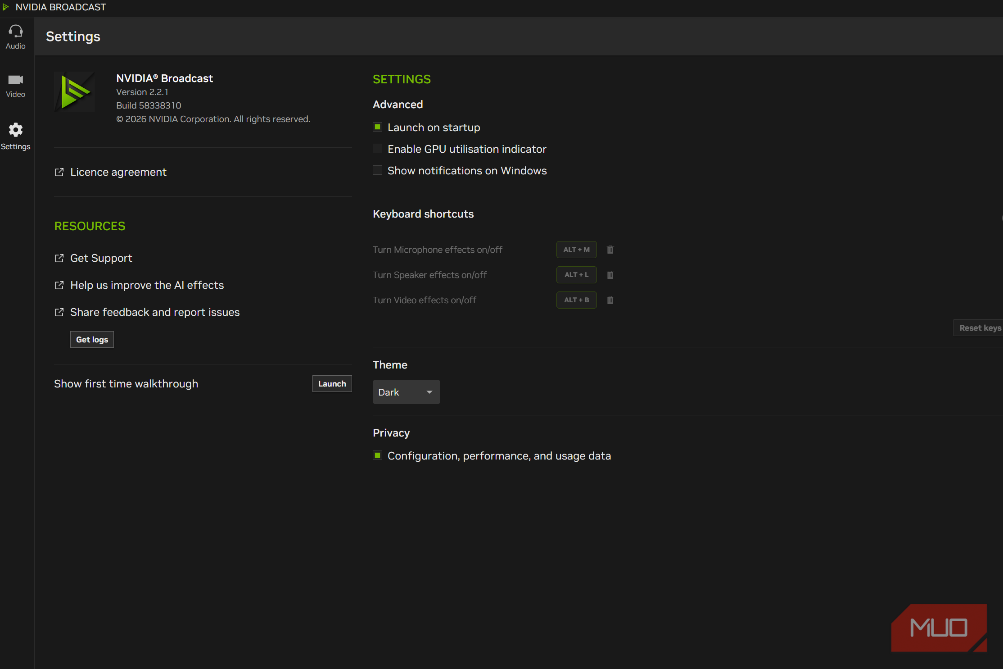Open the Video section camera icon
Image resolution: width=1003 pixels, height=669 pixels.
(x=16, y=80)
